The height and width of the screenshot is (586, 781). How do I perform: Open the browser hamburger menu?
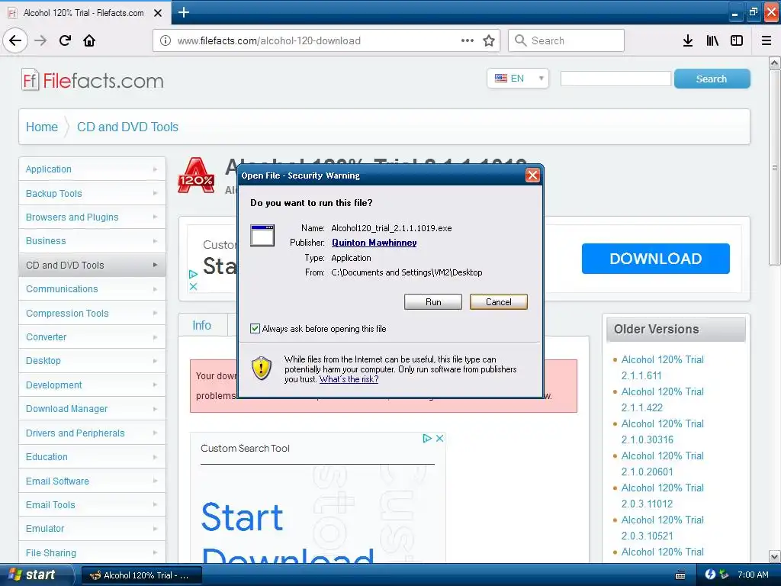click(x=767, y=40)
